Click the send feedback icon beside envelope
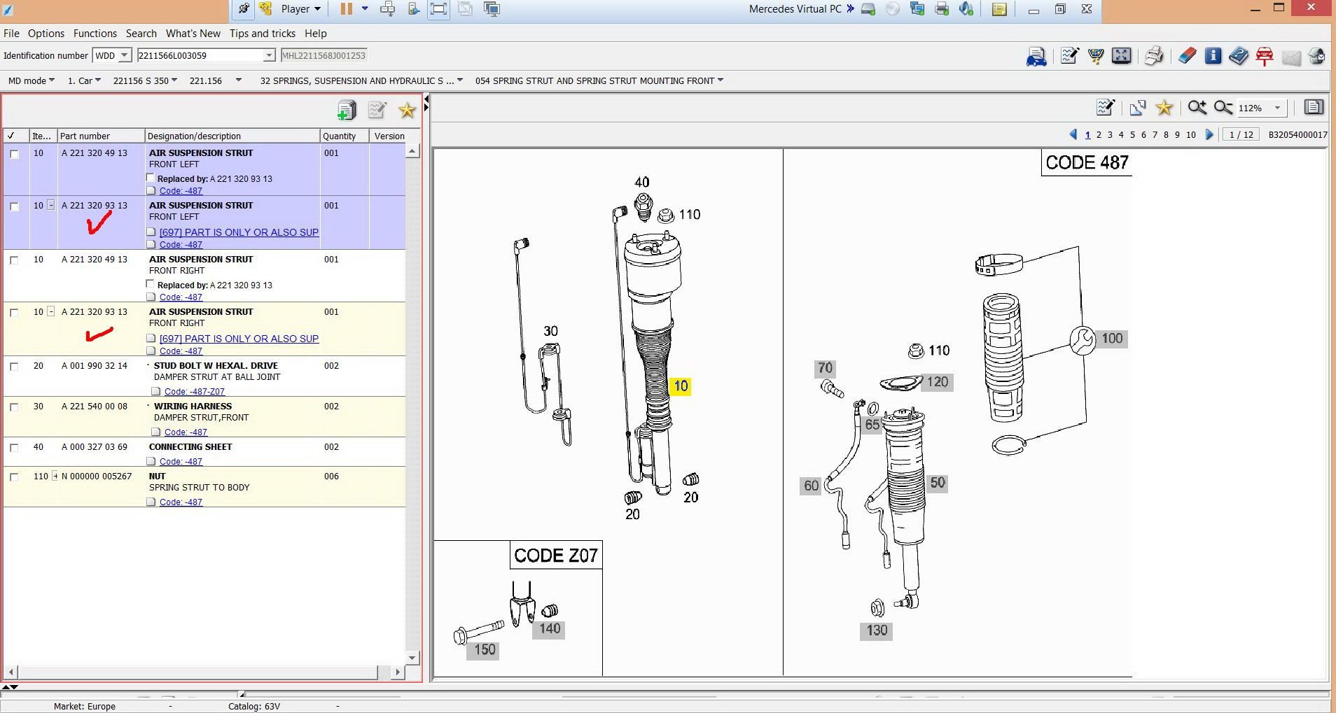The height and width of the screenshot is (713, 1336). 1316,56
